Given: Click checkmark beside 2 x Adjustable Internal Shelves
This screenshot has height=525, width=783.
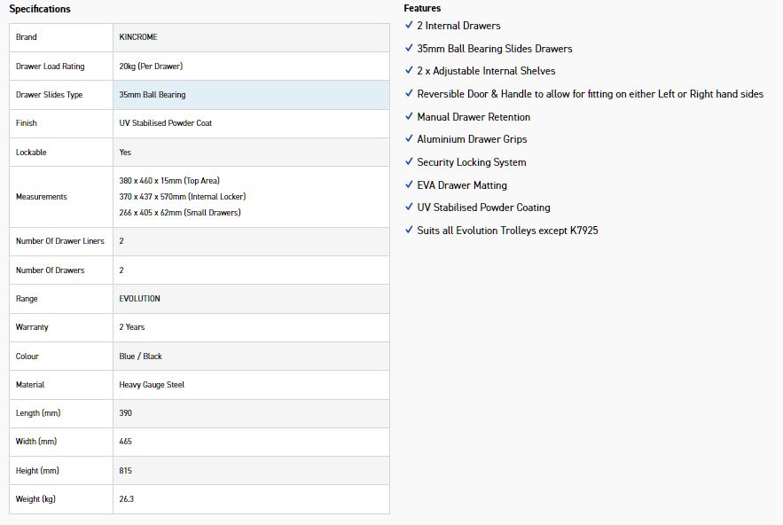Looking at the screenshot, I should (x=409, y=70).
